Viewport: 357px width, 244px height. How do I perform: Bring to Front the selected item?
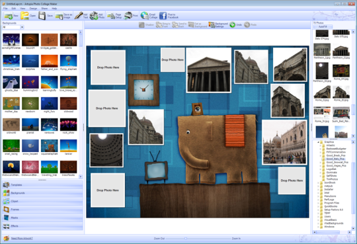(x=163, y=25)
